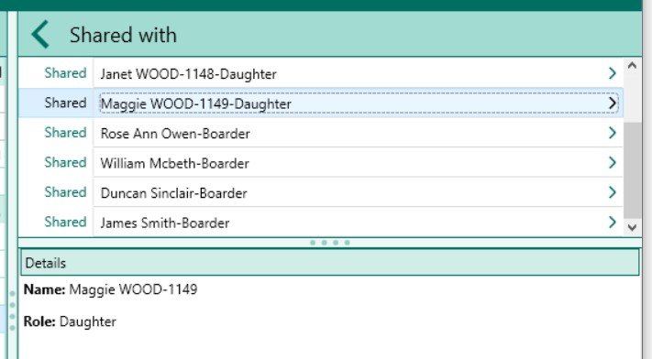This screenshot has height=359, width=652.
Task: Click Shared label beside Janet WOOD-1148
Action: (65, 73)
